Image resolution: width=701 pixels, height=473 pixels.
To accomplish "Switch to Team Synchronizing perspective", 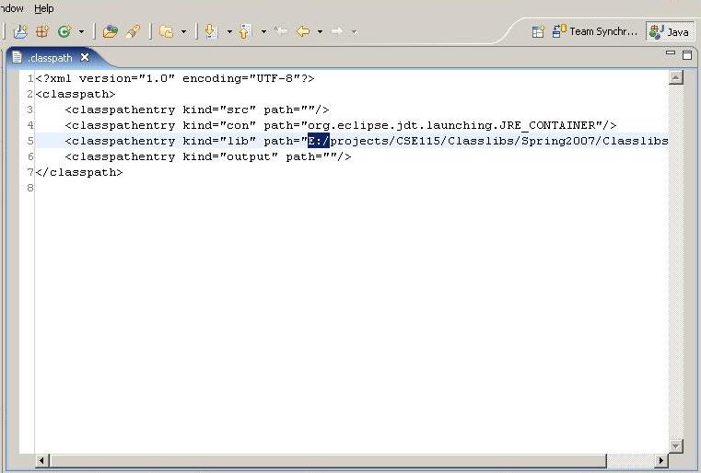I will click(595, 31).
